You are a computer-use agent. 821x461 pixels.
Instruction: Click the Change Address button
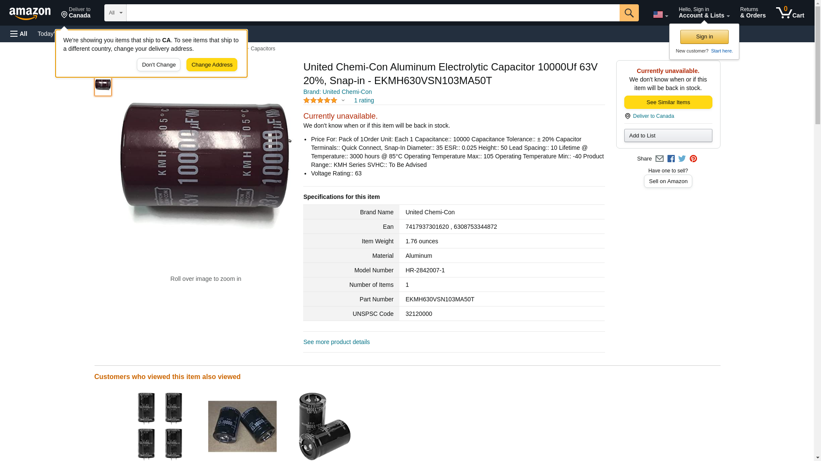coord(212,65)
